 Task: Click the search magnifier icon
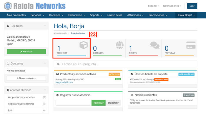(58, 64)
